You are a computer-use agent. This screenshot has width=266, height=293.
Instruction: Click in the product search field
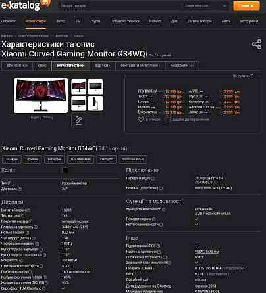point(120,6)
